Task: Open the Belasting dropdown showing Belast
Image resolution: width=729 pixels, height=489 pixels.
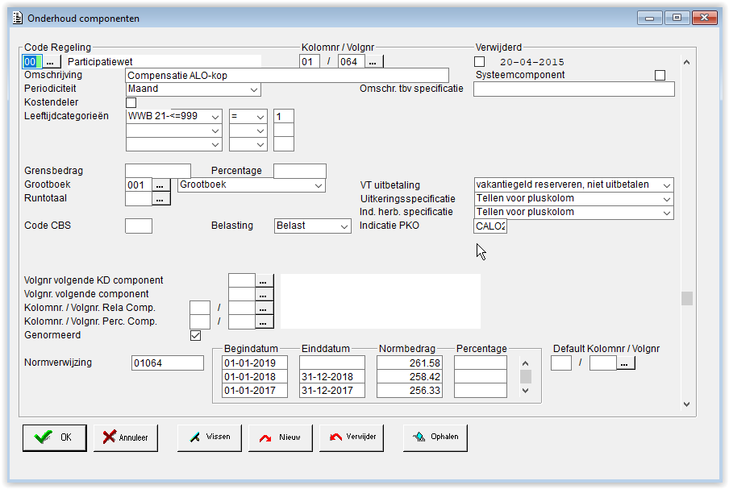Action: (x=312, y=226)
